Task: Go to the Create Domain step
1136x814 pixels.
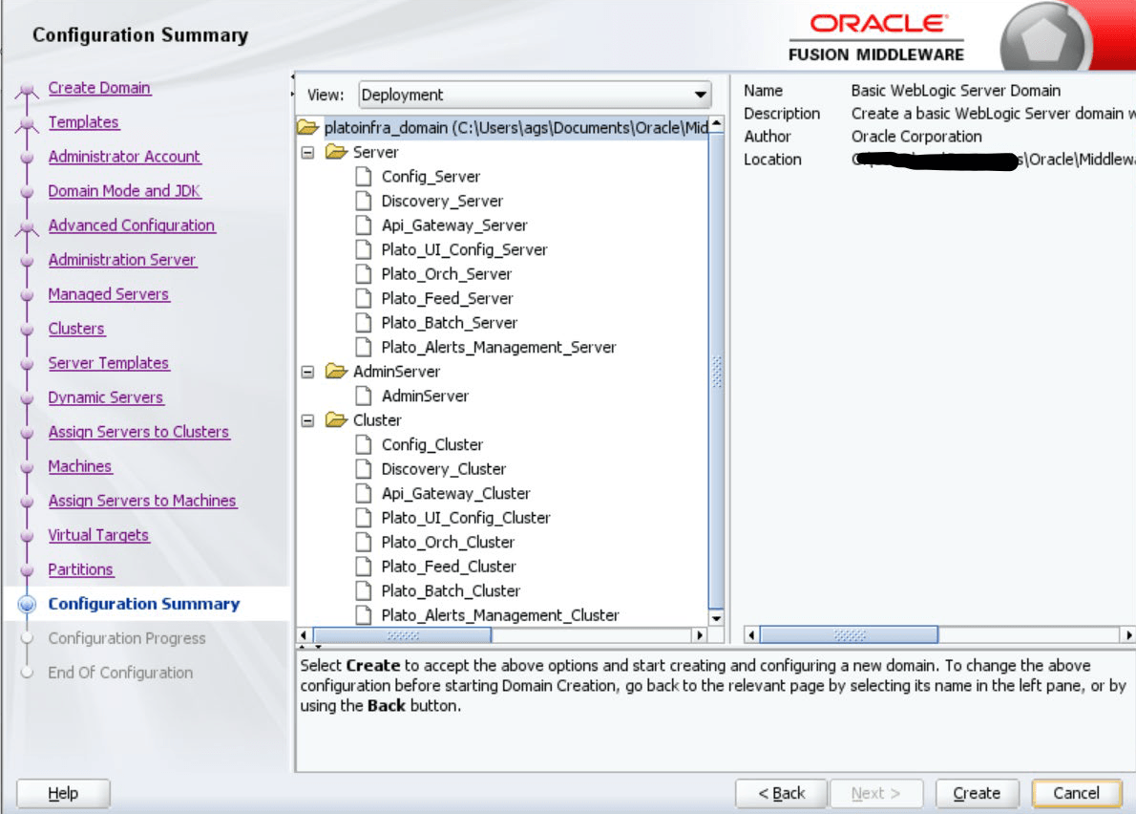Action: coord(99,88)
